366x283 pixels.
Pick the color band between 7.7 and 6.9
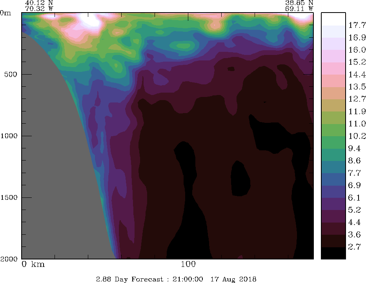333,179
